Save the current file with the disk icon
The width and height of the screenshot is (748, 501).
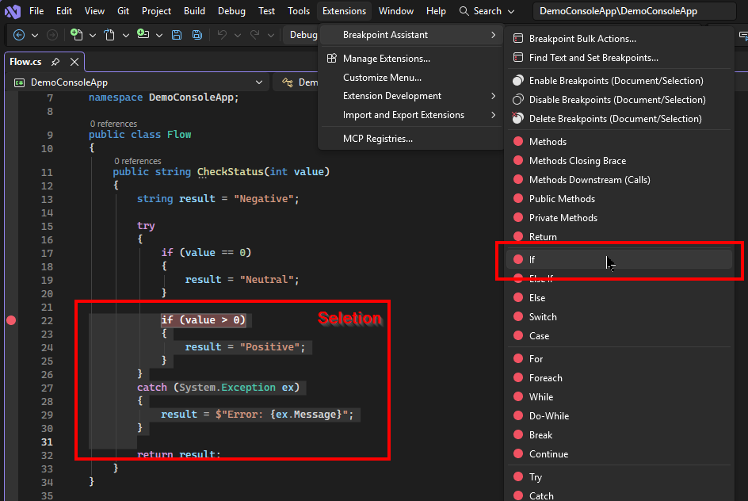click(177, 35)
